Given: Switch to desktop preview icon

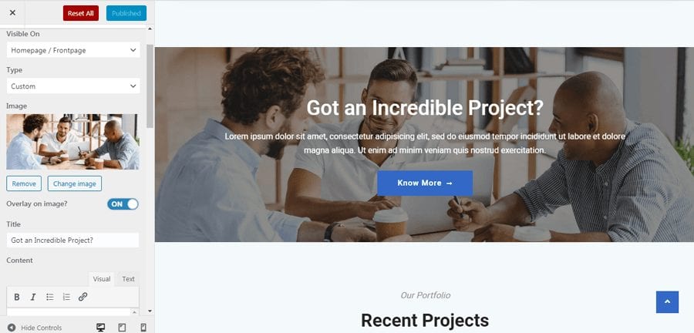Looking at the screenshot, I should (100, 328).
